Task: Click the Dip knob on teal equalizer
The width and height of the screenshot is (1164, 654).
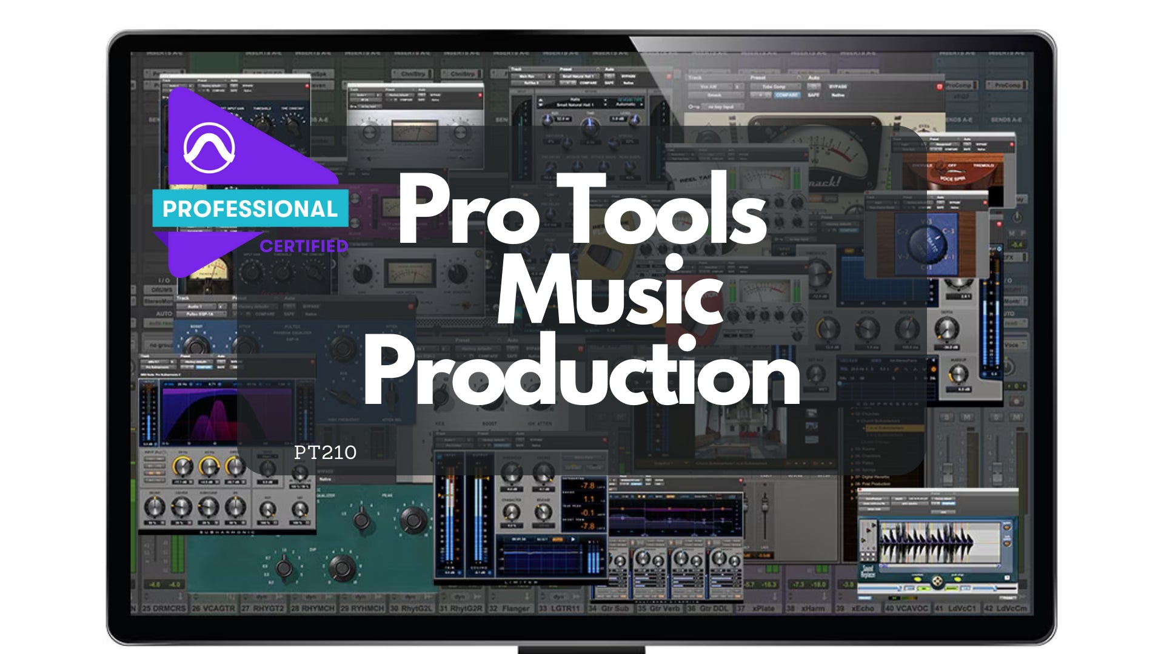Action: coord(341,567)
